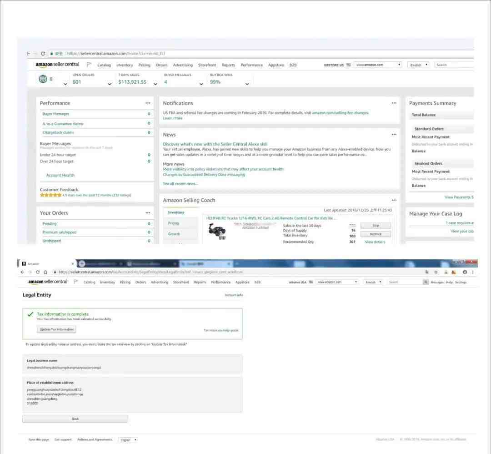This screenshot has width=491, height=454.
Task: Close the Amazon tab in the lower browser
Action: point(73,264)
